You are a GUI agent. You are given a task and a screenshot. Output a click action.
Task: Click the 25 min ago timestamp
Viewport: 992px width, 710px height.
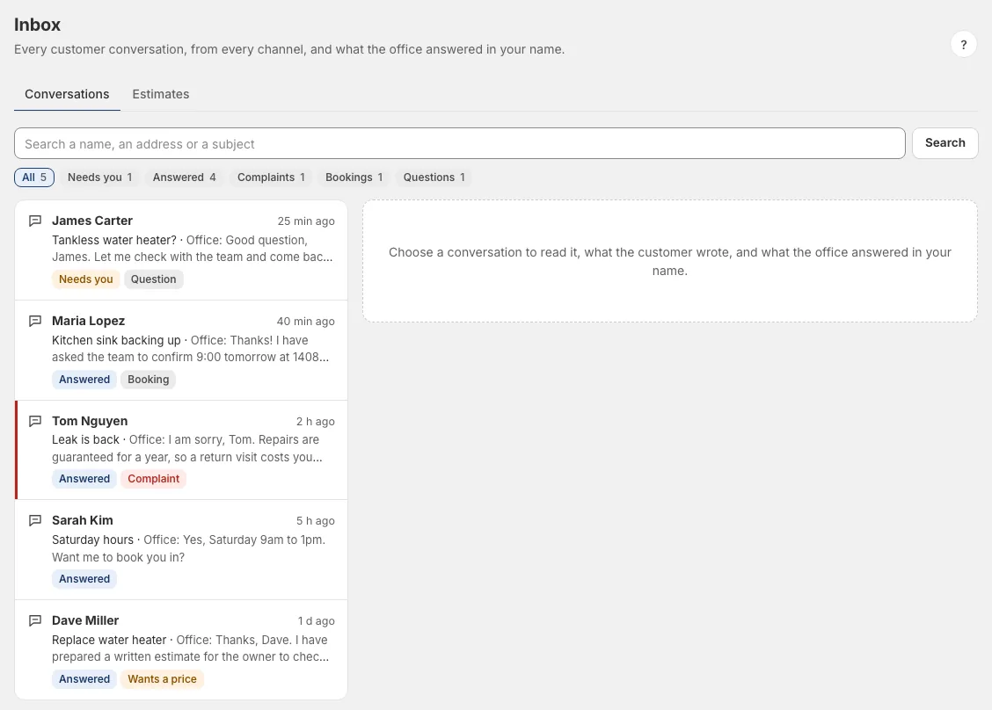[x=306, y=221]
